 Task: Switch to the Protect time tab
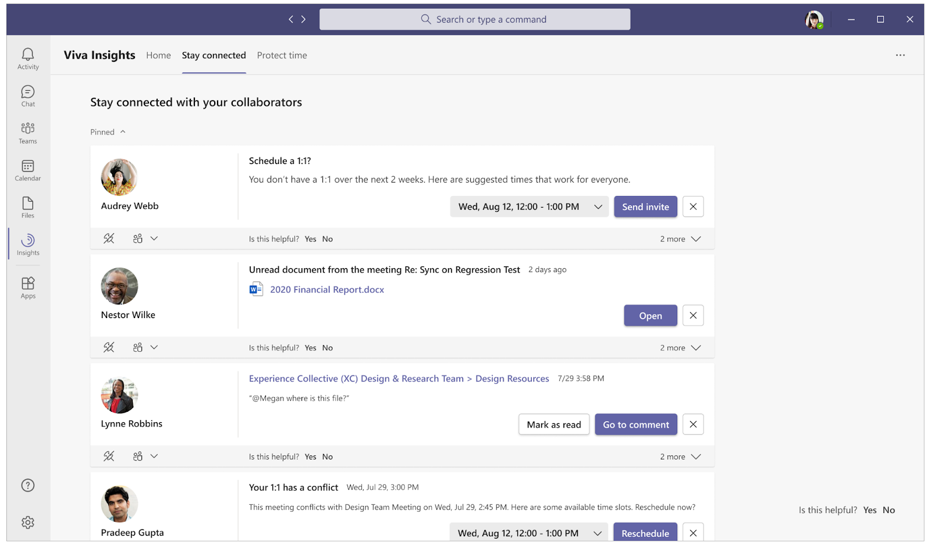(282, 55)
